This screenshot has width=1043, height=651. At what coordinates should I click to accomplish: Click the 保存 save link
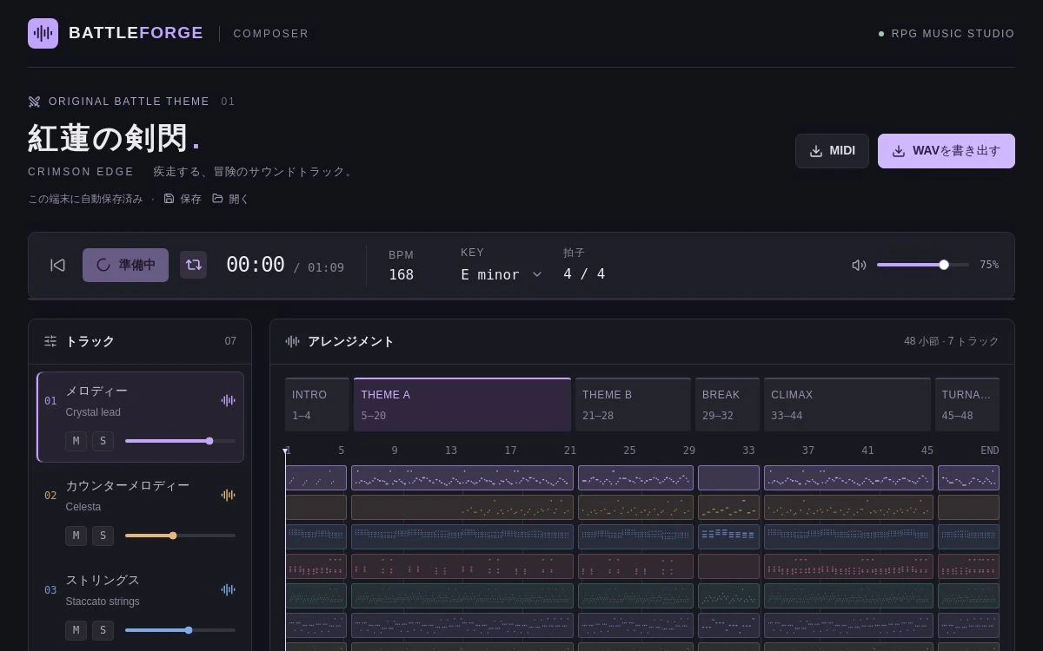click(x=183, y=199)
